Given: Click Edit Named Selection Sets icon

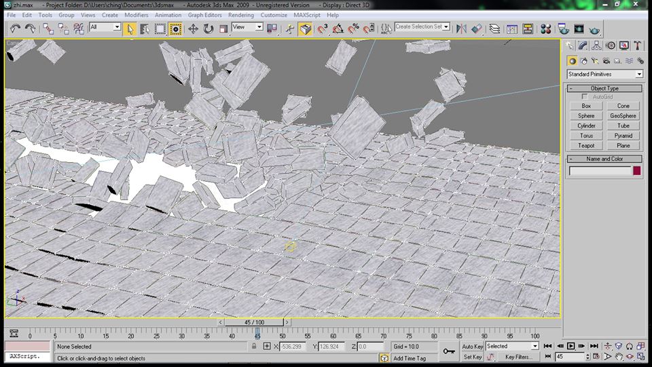Looking at the screenshot, I should (386, 28).
